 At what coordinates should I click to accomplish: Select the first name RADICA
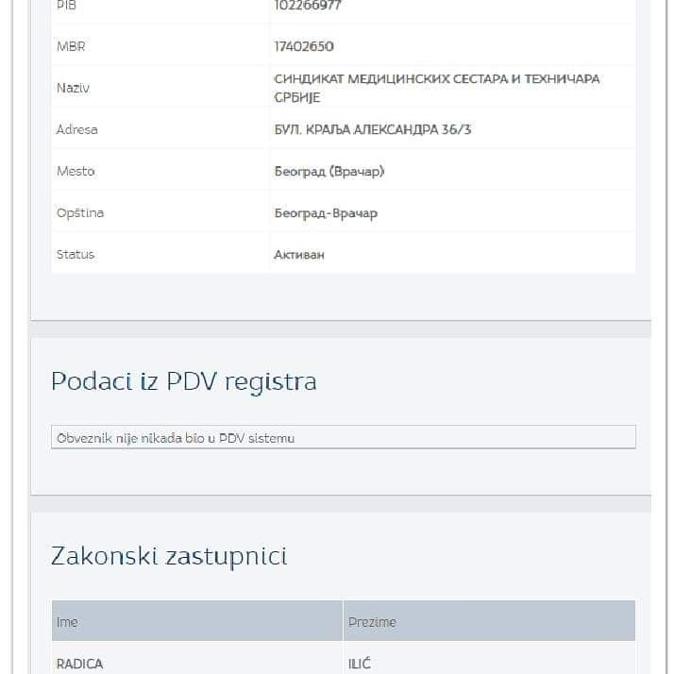(x=79, y=664)
